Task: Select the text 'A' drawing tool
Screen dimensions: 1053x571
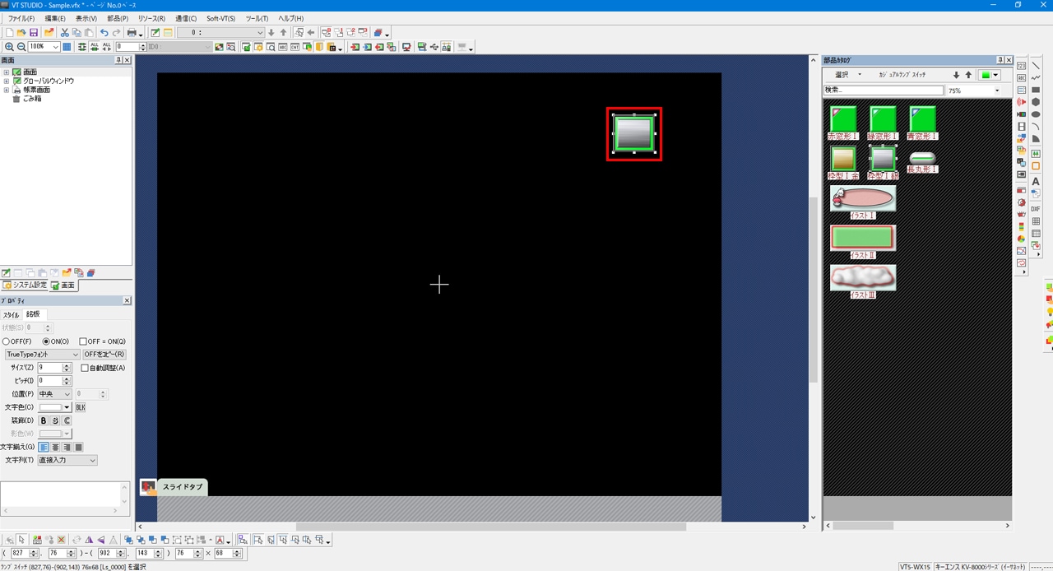Action: pos(1036,181)
